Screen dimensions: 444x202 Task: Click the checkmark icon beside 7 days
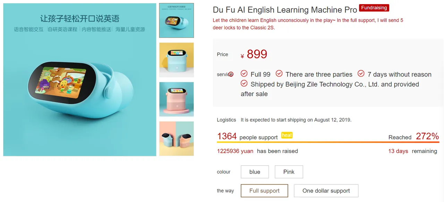click(361, 73)
